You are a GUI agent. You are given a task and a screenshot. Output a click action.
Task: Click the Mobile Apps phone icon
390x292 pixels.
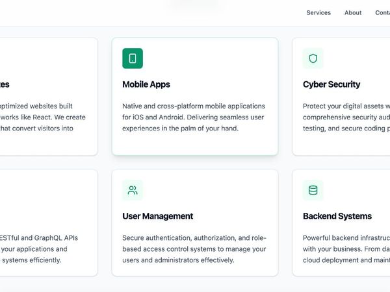[133, 58]
